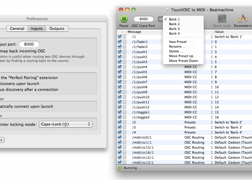The height and width of the screenshot is (180, 252).
Task: Click the OSC Routing cell for /midi/cc16/1
Action: point(194,152)
